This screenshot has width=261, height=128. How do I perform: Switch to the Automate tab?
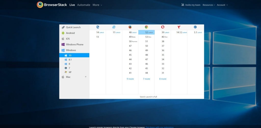tap(84, 5)
